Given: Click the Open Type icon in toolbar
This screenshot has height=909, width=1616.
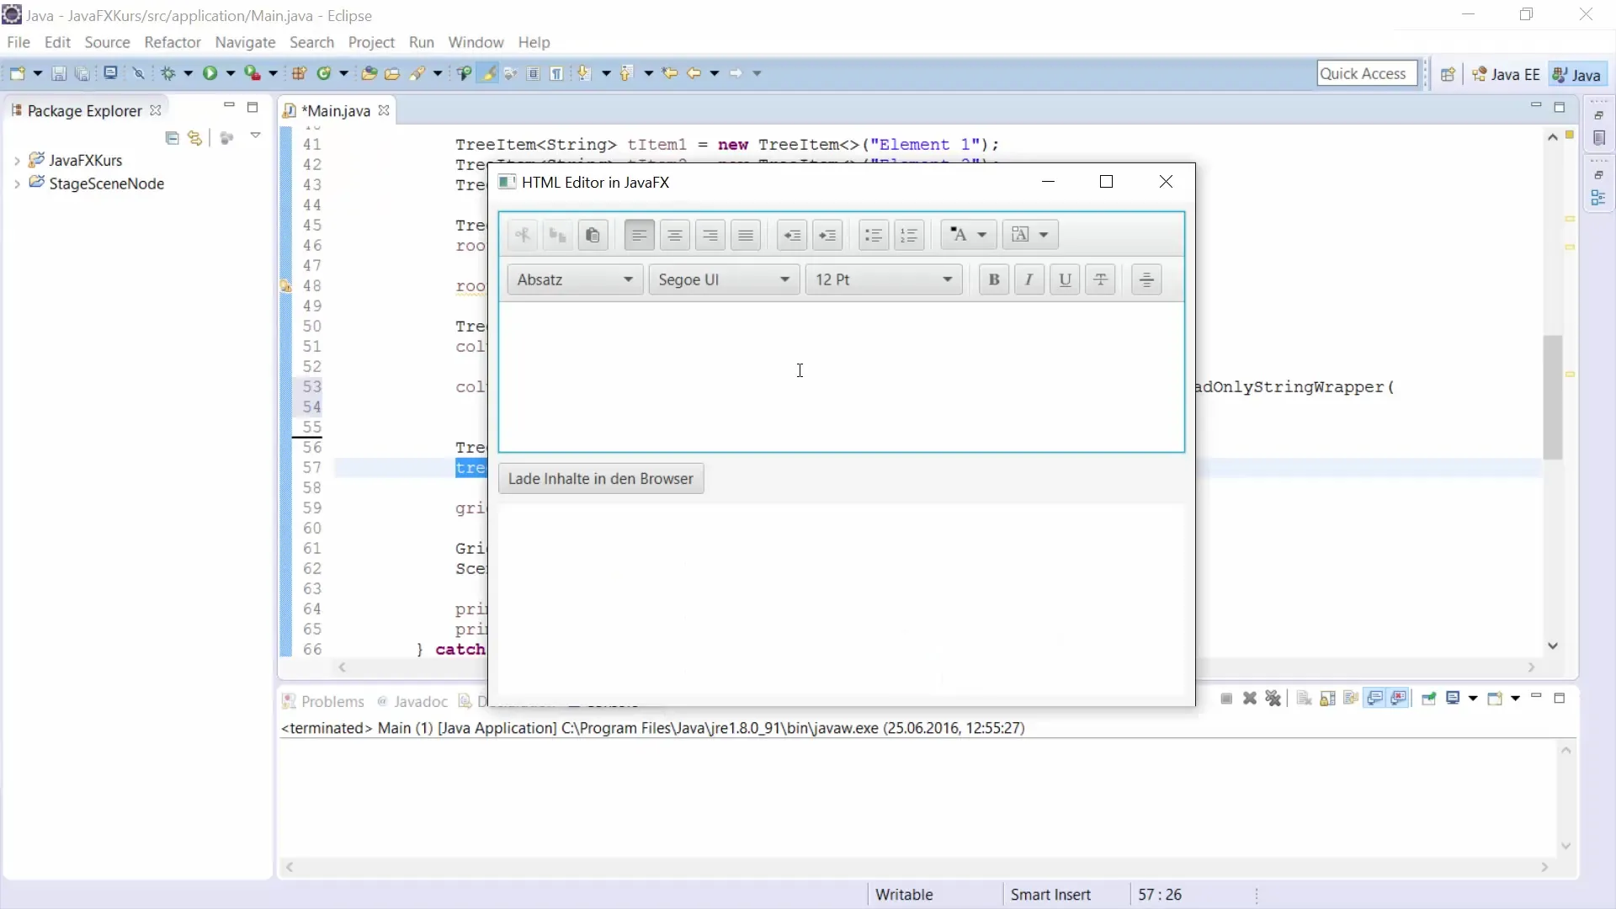Looking at the screenshot, I should pyautogui.click(x=369, y=73).
